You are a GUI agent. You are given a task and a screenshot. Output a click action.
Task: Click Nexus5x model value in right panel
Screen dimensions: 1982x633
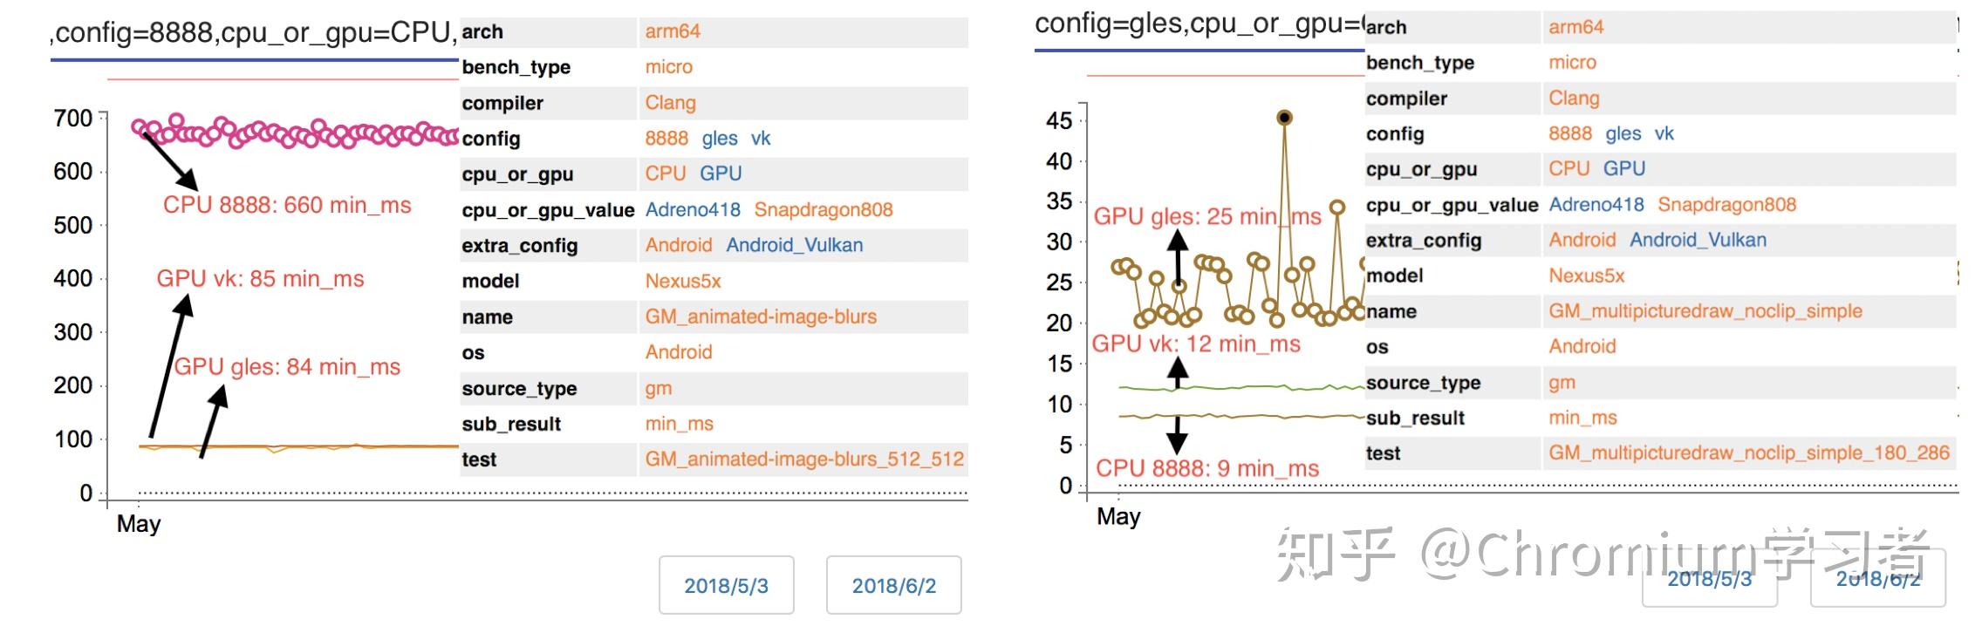[1586, 276]
